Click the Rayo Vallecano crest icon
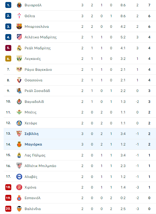Image resolution: width=156 pixels, height=214 pixels. click(19, 69)
